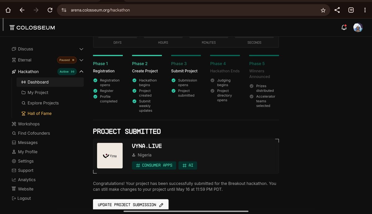Click the Colosseum logo
Viewport: 372px width, 214px height.
[x=32, y=28]
